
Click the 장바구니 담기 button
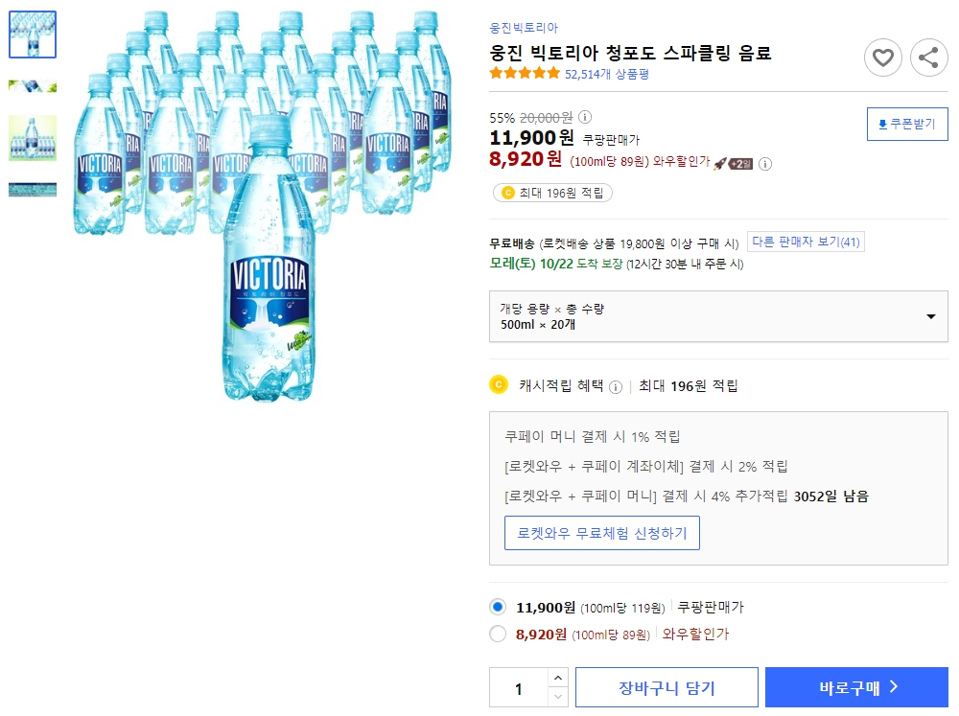click(x=667, y=686)
